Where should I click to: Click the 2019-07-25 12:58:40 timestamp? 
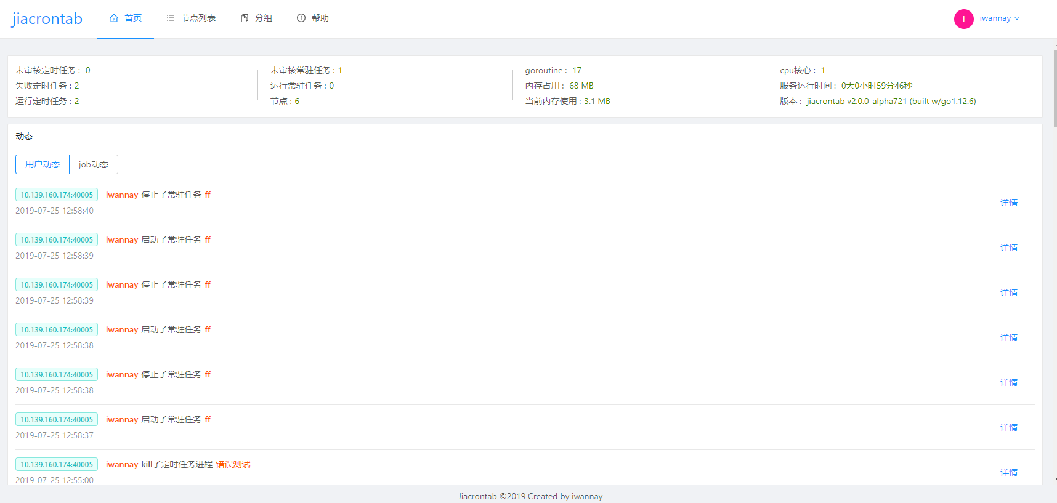[x=55, y=211]
